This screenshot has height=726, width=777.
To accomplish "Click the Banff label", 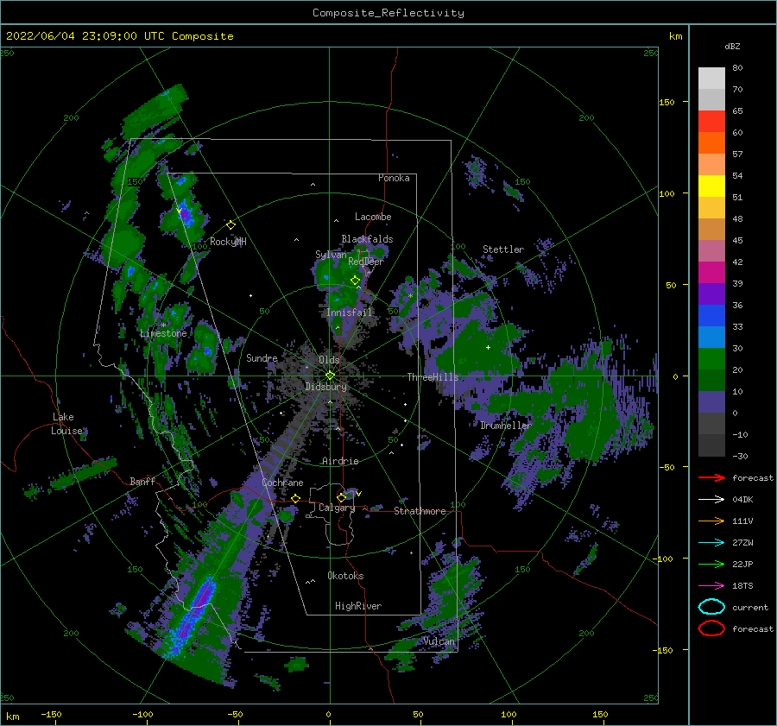I will tap(142, 481).
